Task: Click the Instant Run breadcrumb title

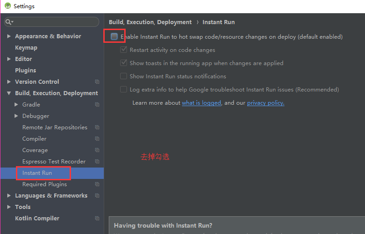Action: pos(218,22)
